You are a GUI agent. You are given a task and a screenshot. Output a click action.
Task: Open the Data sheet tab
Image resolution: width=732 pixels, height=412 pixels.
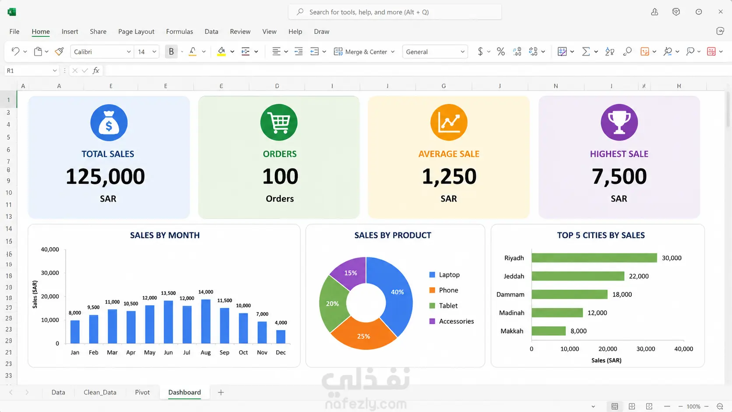[x=58, y=392]
